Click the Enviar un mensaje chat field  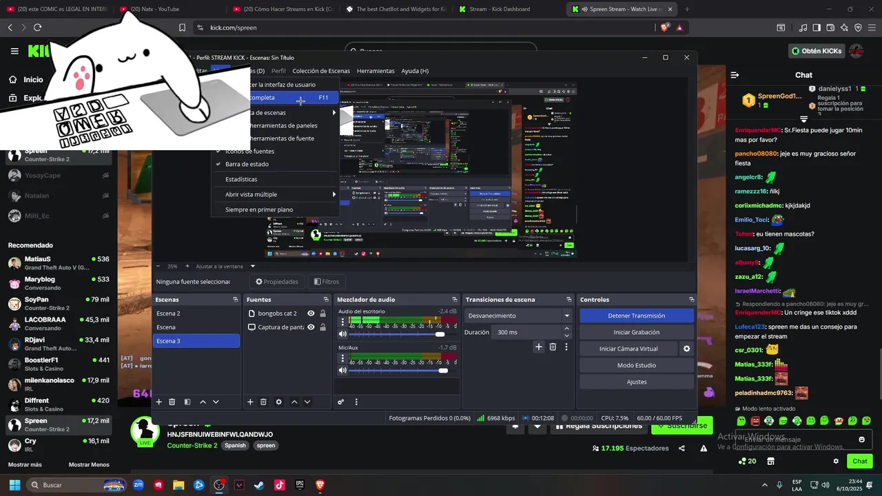coord(798,440)
